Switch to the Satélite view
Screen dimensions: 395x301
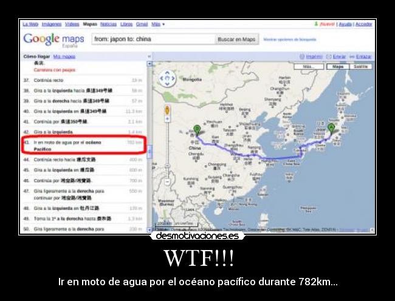(361, 67)
